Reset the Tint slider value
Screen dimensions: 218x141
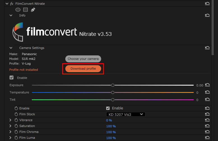(207, 99)
